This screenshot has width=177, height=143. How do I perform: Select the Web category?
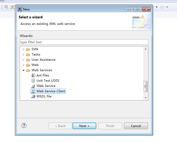tap(35, 65)
